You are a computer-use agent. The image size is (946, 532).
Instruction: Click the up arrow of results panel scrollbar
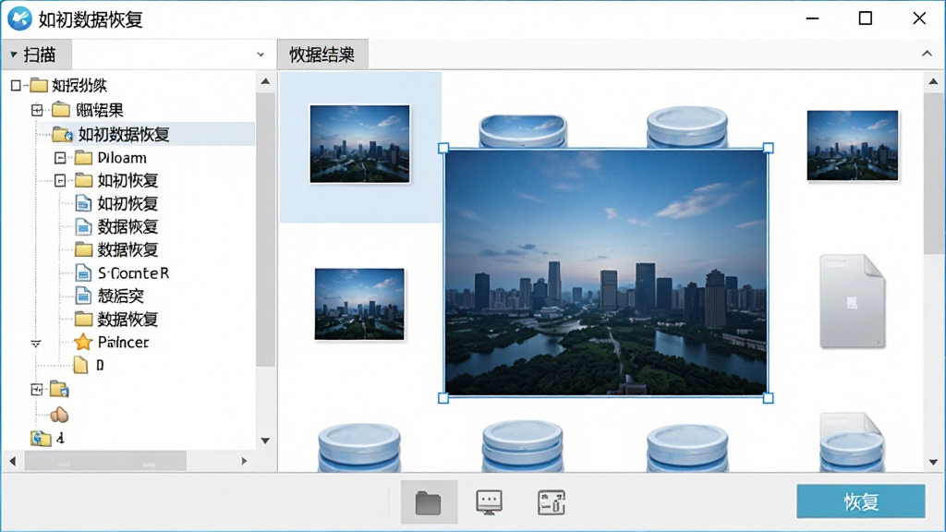[x=933, y=81]
